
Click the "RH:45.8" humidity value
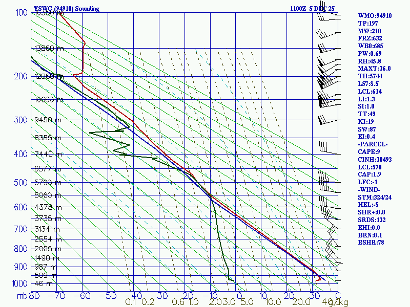pos(370,61)
